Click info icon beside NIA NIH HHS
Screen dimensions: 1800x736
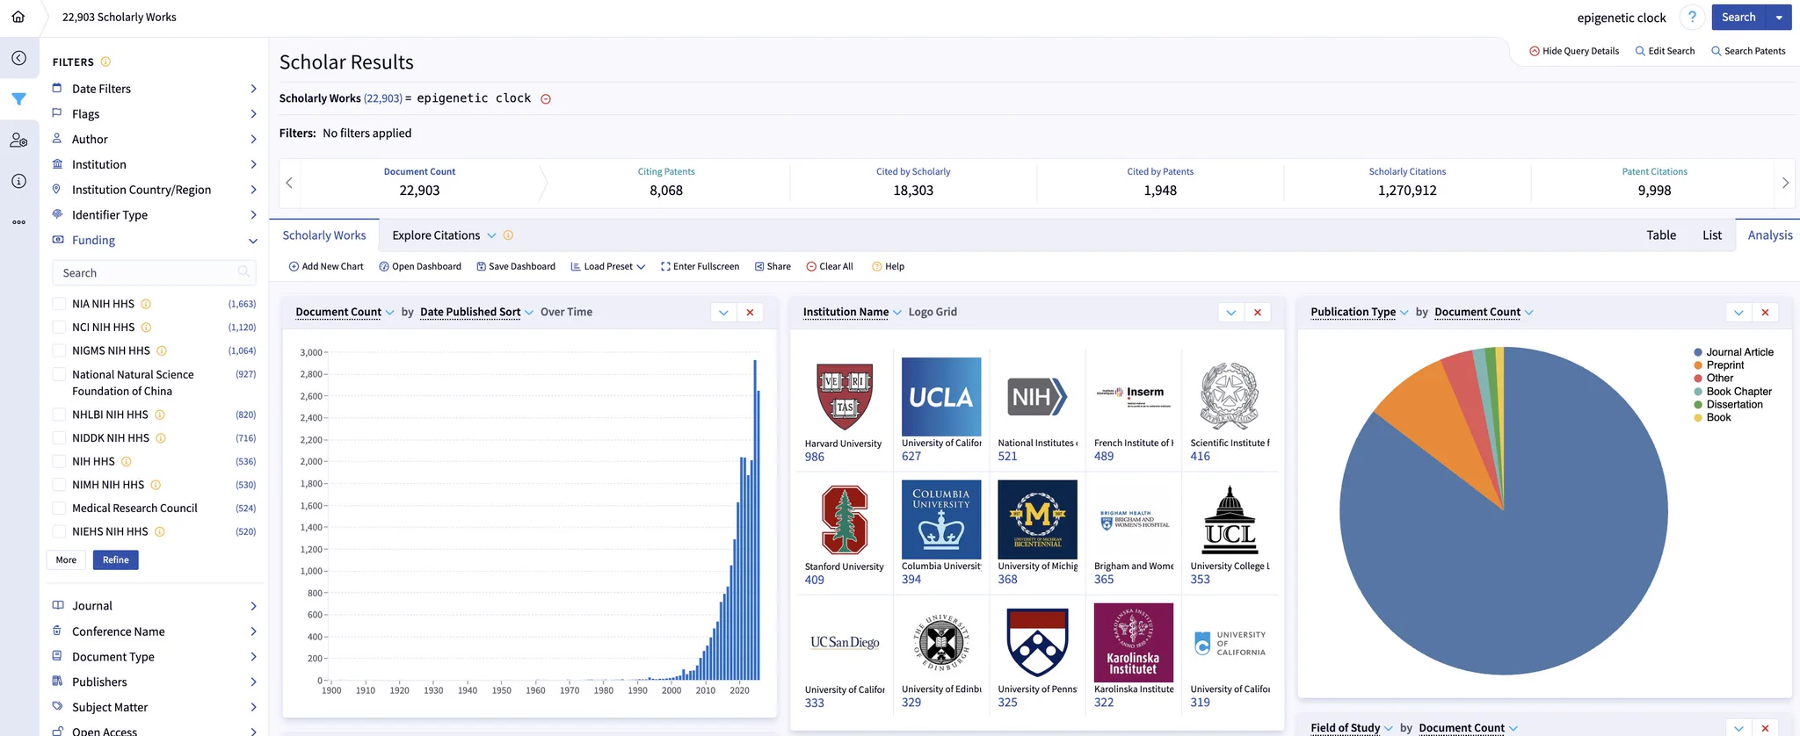tap(146, 304)
